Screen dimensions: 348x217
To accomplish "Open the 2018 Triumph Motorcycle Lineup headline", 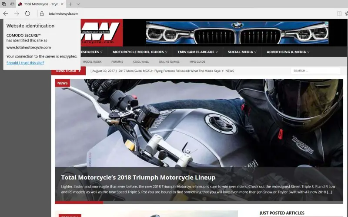I will (x=138, y=178).
